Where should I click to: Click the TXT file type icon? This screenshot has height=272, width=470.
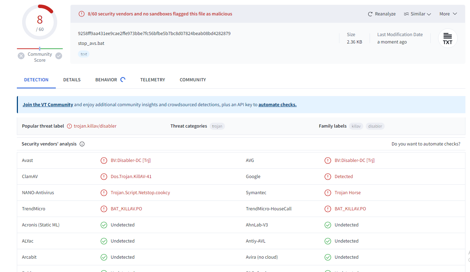click(x=448, y=38)
